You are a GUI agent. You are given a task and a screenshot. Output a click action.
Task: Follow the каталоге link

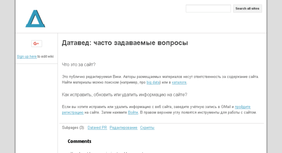click(179, 82)
